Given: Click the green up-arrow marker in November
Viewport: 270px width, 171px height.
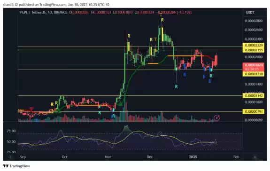Looking at the screenshot, I should coord(120,104).
